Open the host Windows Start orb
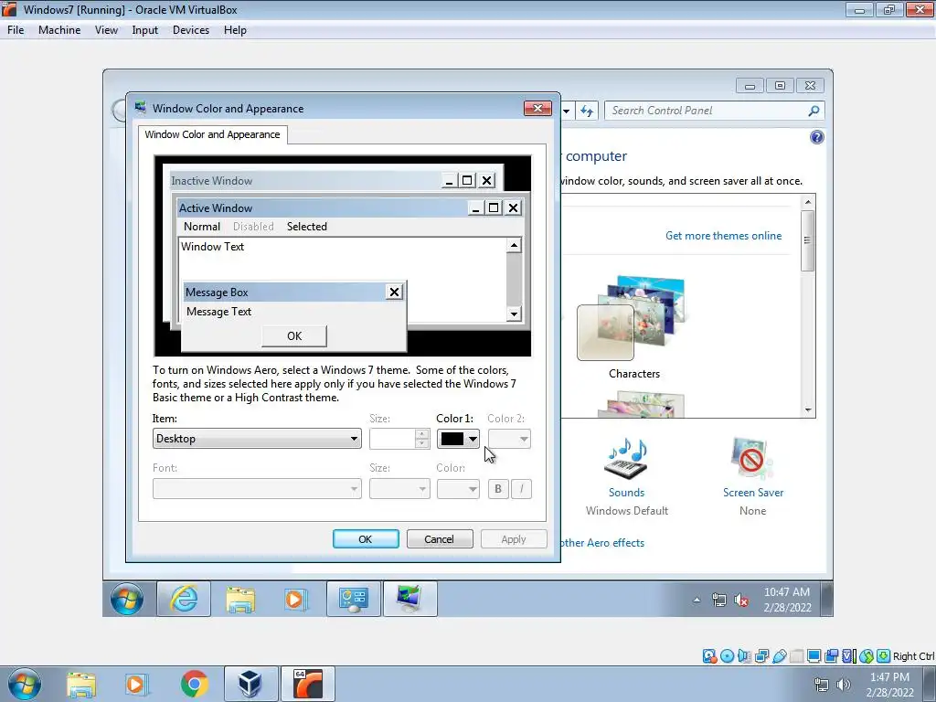Viewport: 936px width, 702px height. (x=25, y=684)
